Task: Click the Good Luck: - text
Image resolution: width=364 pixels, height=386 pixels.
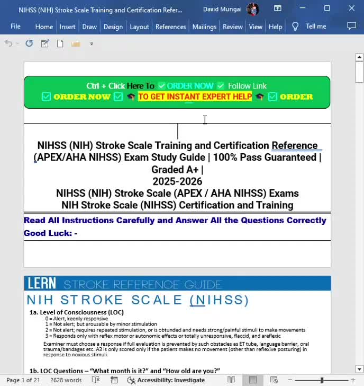Action: (50, 233)
